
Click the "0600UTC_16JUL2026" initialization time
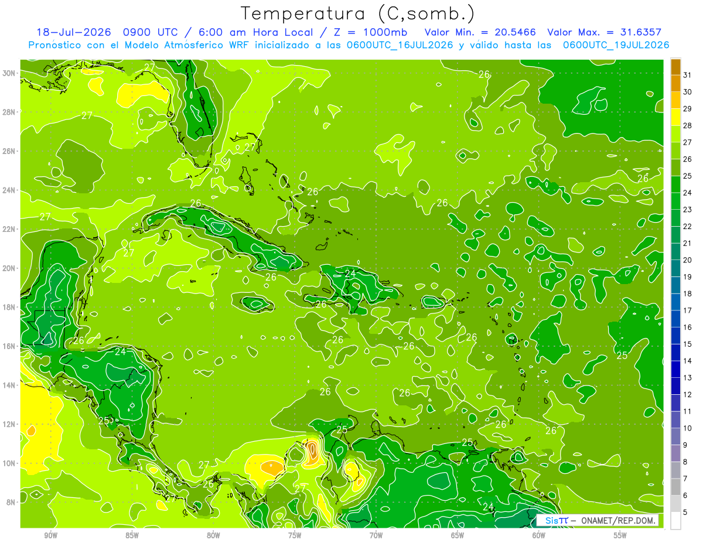click(x=400, y=45)
